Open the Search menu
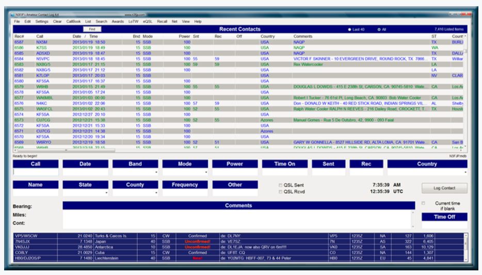Image resolution: width=482 pixels, height=275 pixels. [x=102, y=22]
